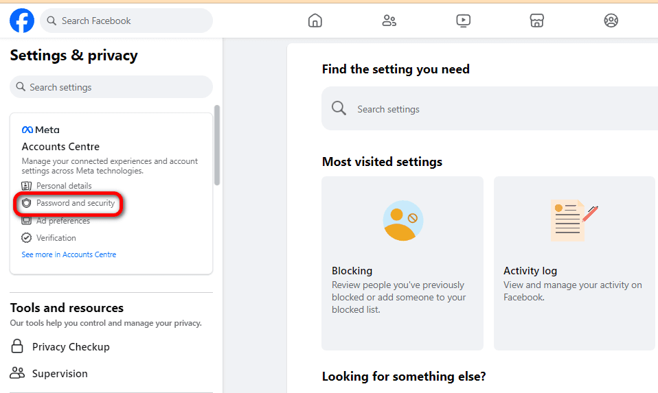Open Supervision

coord(60,373)
